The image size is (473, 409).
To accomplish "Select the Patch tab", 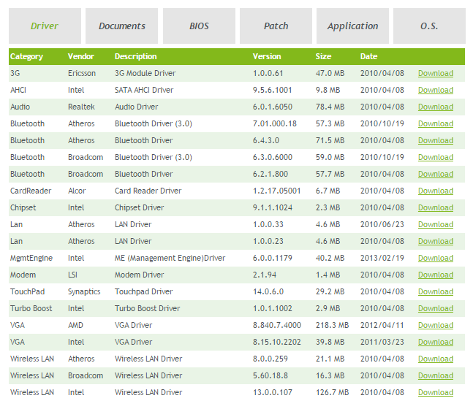I will [x=276, y=26].
